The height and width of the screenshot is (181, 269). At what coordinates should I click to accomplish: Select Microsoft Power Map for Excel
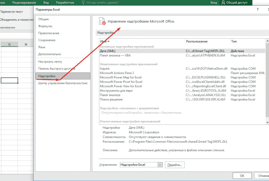182,77
